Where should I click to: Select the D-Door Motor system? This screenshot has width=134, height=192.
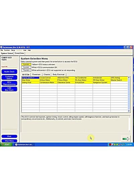tap(48, 80)
